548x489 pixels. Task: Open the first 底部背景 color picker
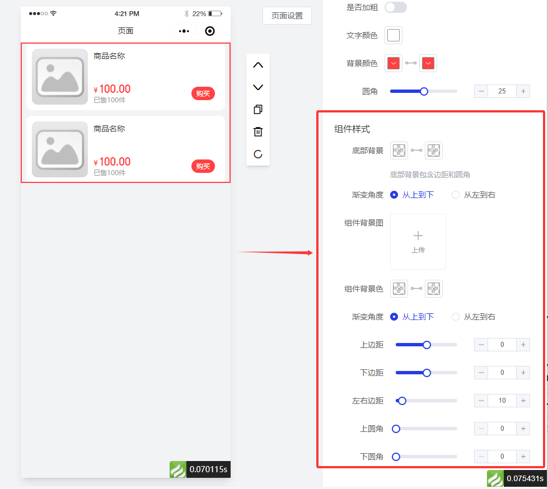pos(399,150)
